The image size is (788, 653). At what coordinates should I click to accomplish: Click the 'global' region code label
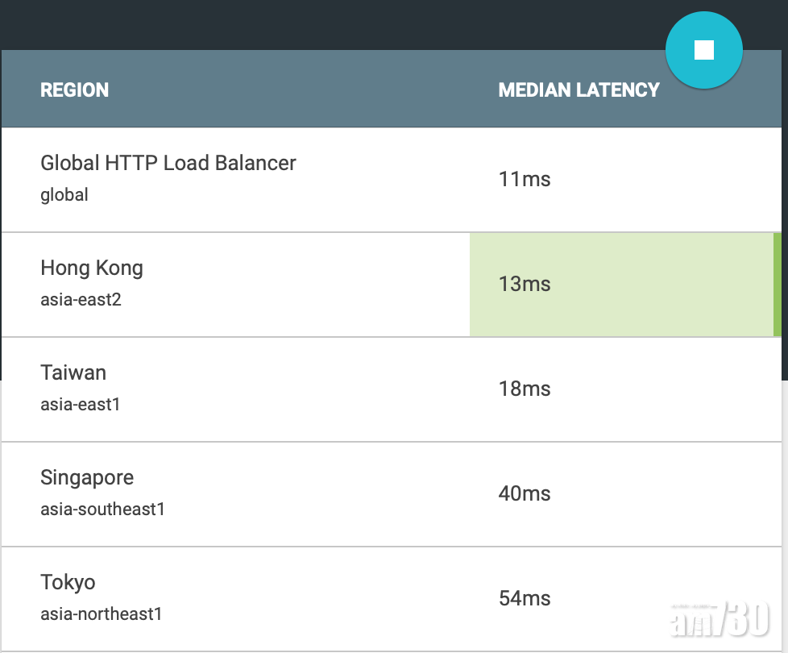click(x=64, y=195)
